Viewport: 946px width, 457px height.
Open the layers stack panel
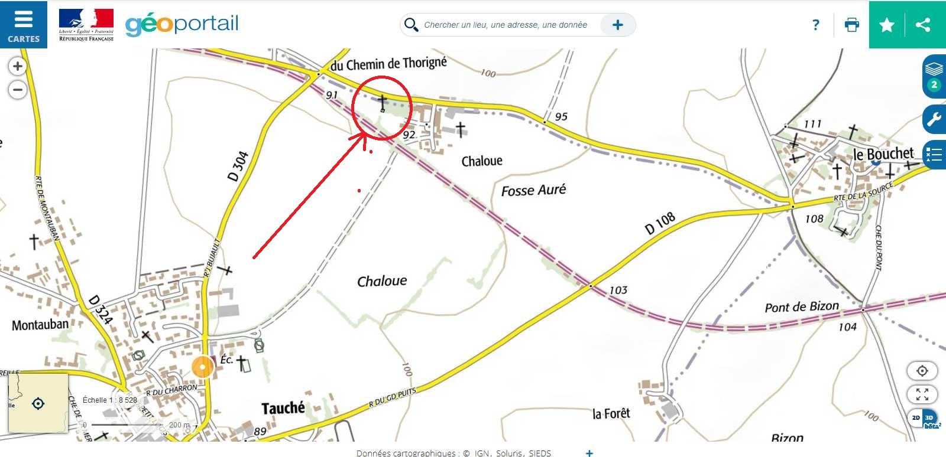point(934,76)
